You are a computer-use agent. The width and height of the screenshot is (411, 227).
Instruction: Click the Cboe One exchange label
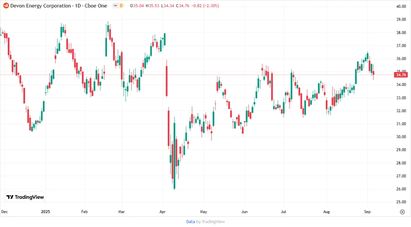[96, 5]
